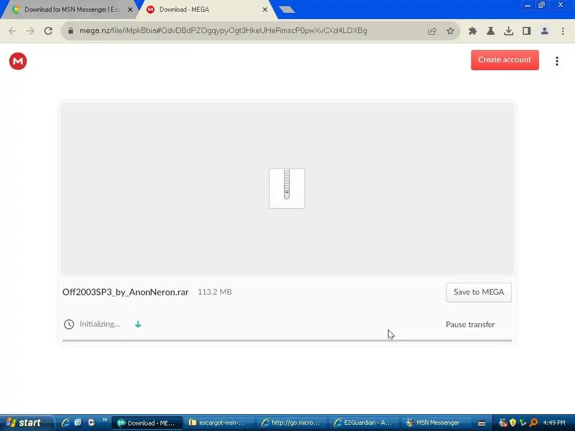Launch Internet Explorer from Quick Launch
The height and width of the screenshot is (431, 575).
pos(66,423)
